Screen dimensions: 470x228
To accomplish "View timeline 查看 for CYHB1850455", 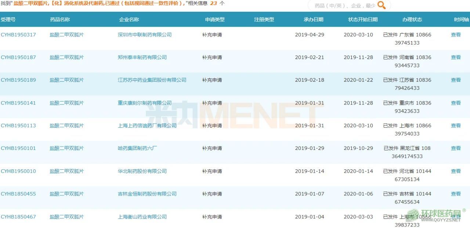I will pos(456,194).
